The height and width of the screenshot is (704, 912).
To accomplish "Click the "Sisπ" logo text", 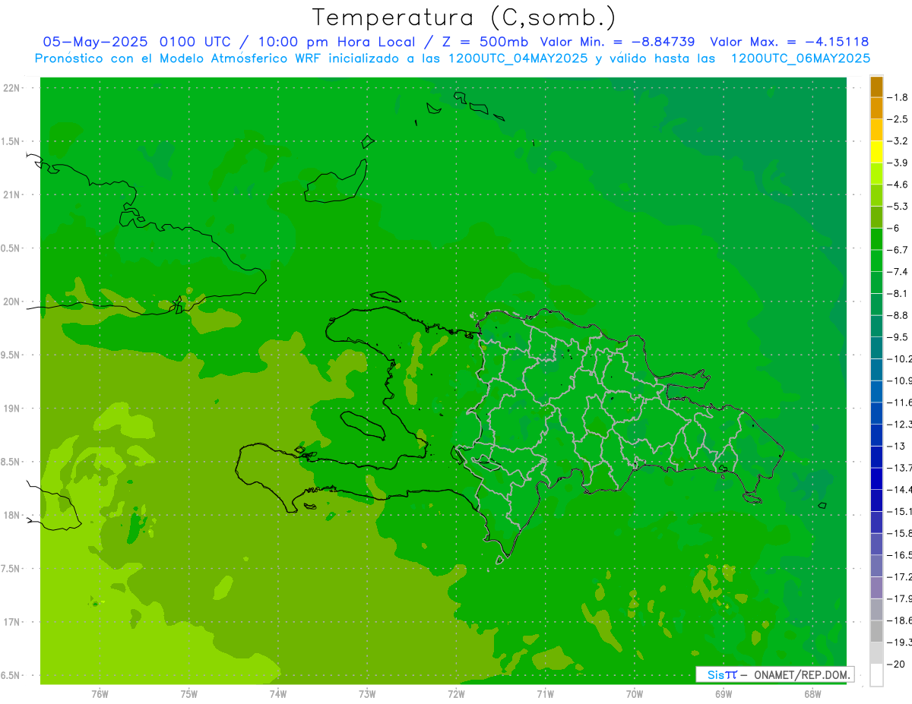I will click(721, 674).
